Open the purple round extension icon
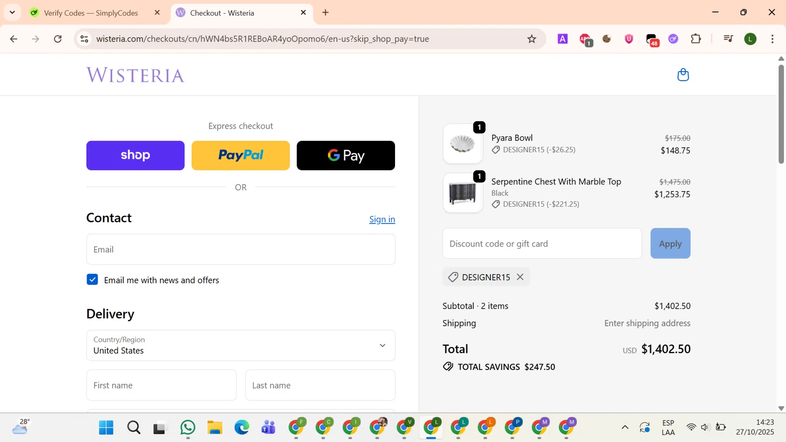 tap(673, 39)
